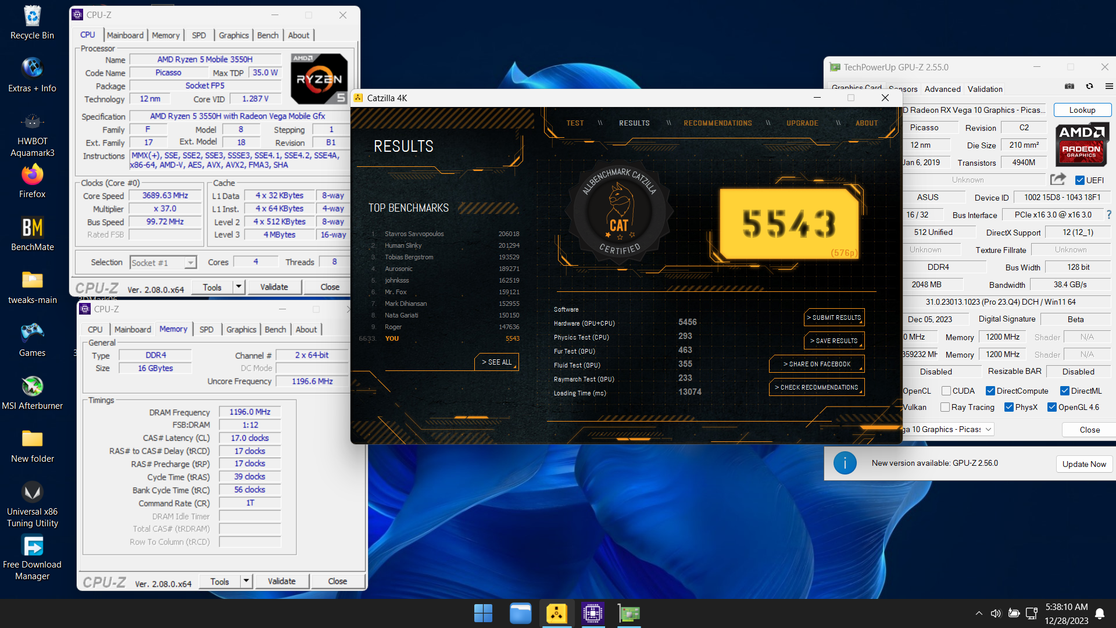
Task: Click SUBMIT RESULTS in Catzilla
Action: [834, 317]
